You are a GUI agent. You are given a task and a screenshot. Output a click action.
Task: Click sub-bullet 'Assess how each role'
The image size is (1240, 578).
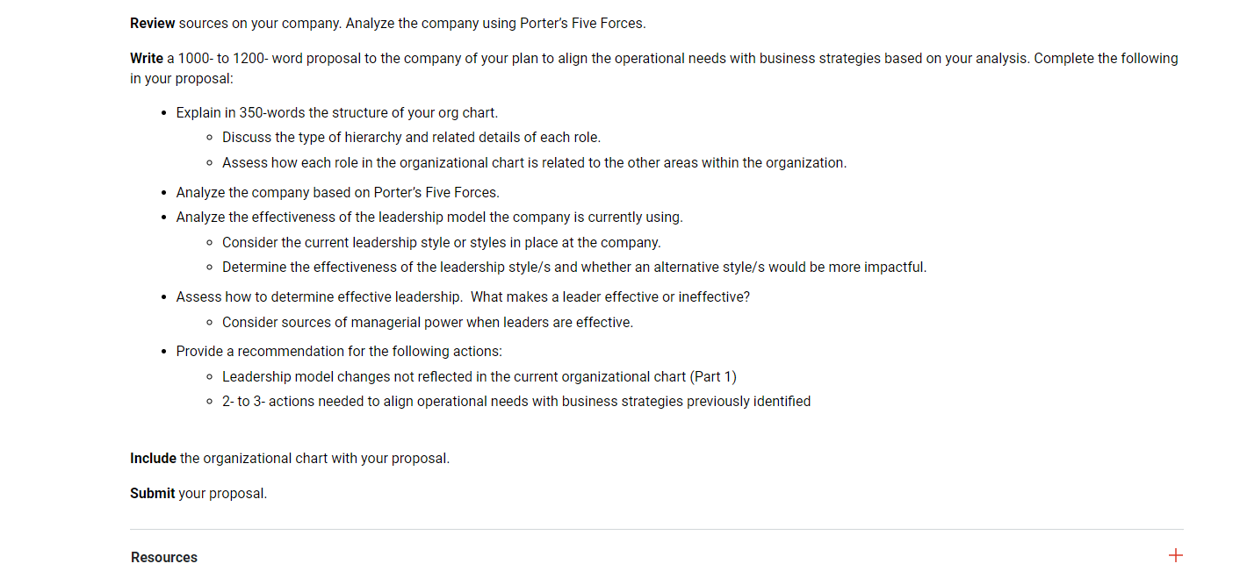pos(534,162)
